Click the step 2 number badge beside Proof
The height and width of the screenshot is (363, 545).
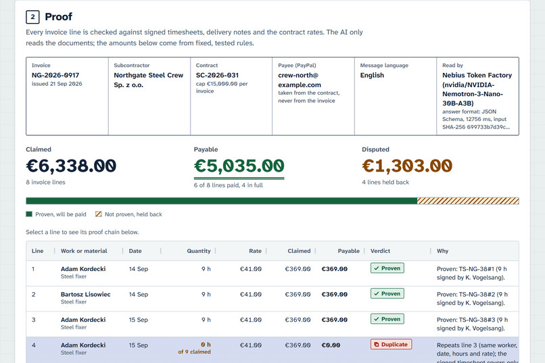pyautogui.click(x=32, y=17)
